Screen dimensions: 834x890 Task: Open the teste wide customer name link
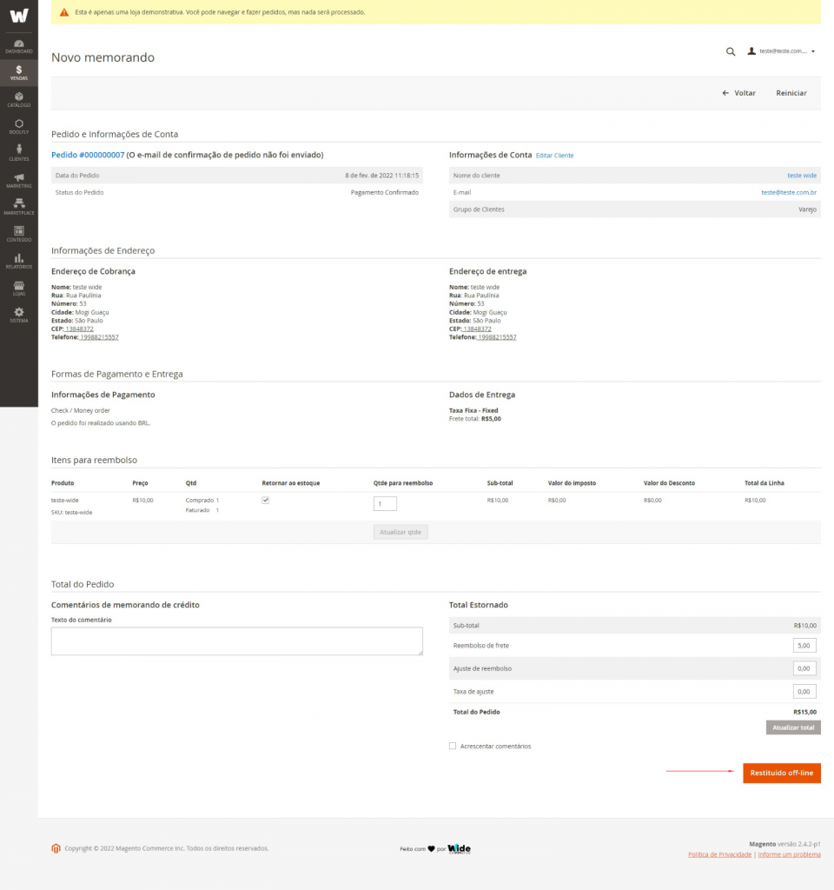coord(802,176)
